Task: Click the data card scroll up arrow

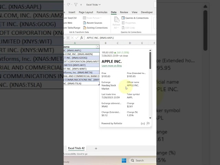Action: 150,50
